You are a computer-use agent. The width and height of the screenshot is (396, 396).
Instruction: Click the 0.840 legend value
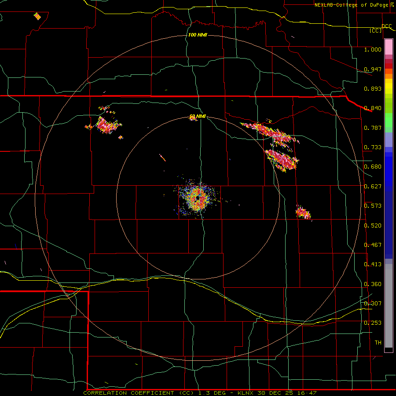tap(373, 108)
